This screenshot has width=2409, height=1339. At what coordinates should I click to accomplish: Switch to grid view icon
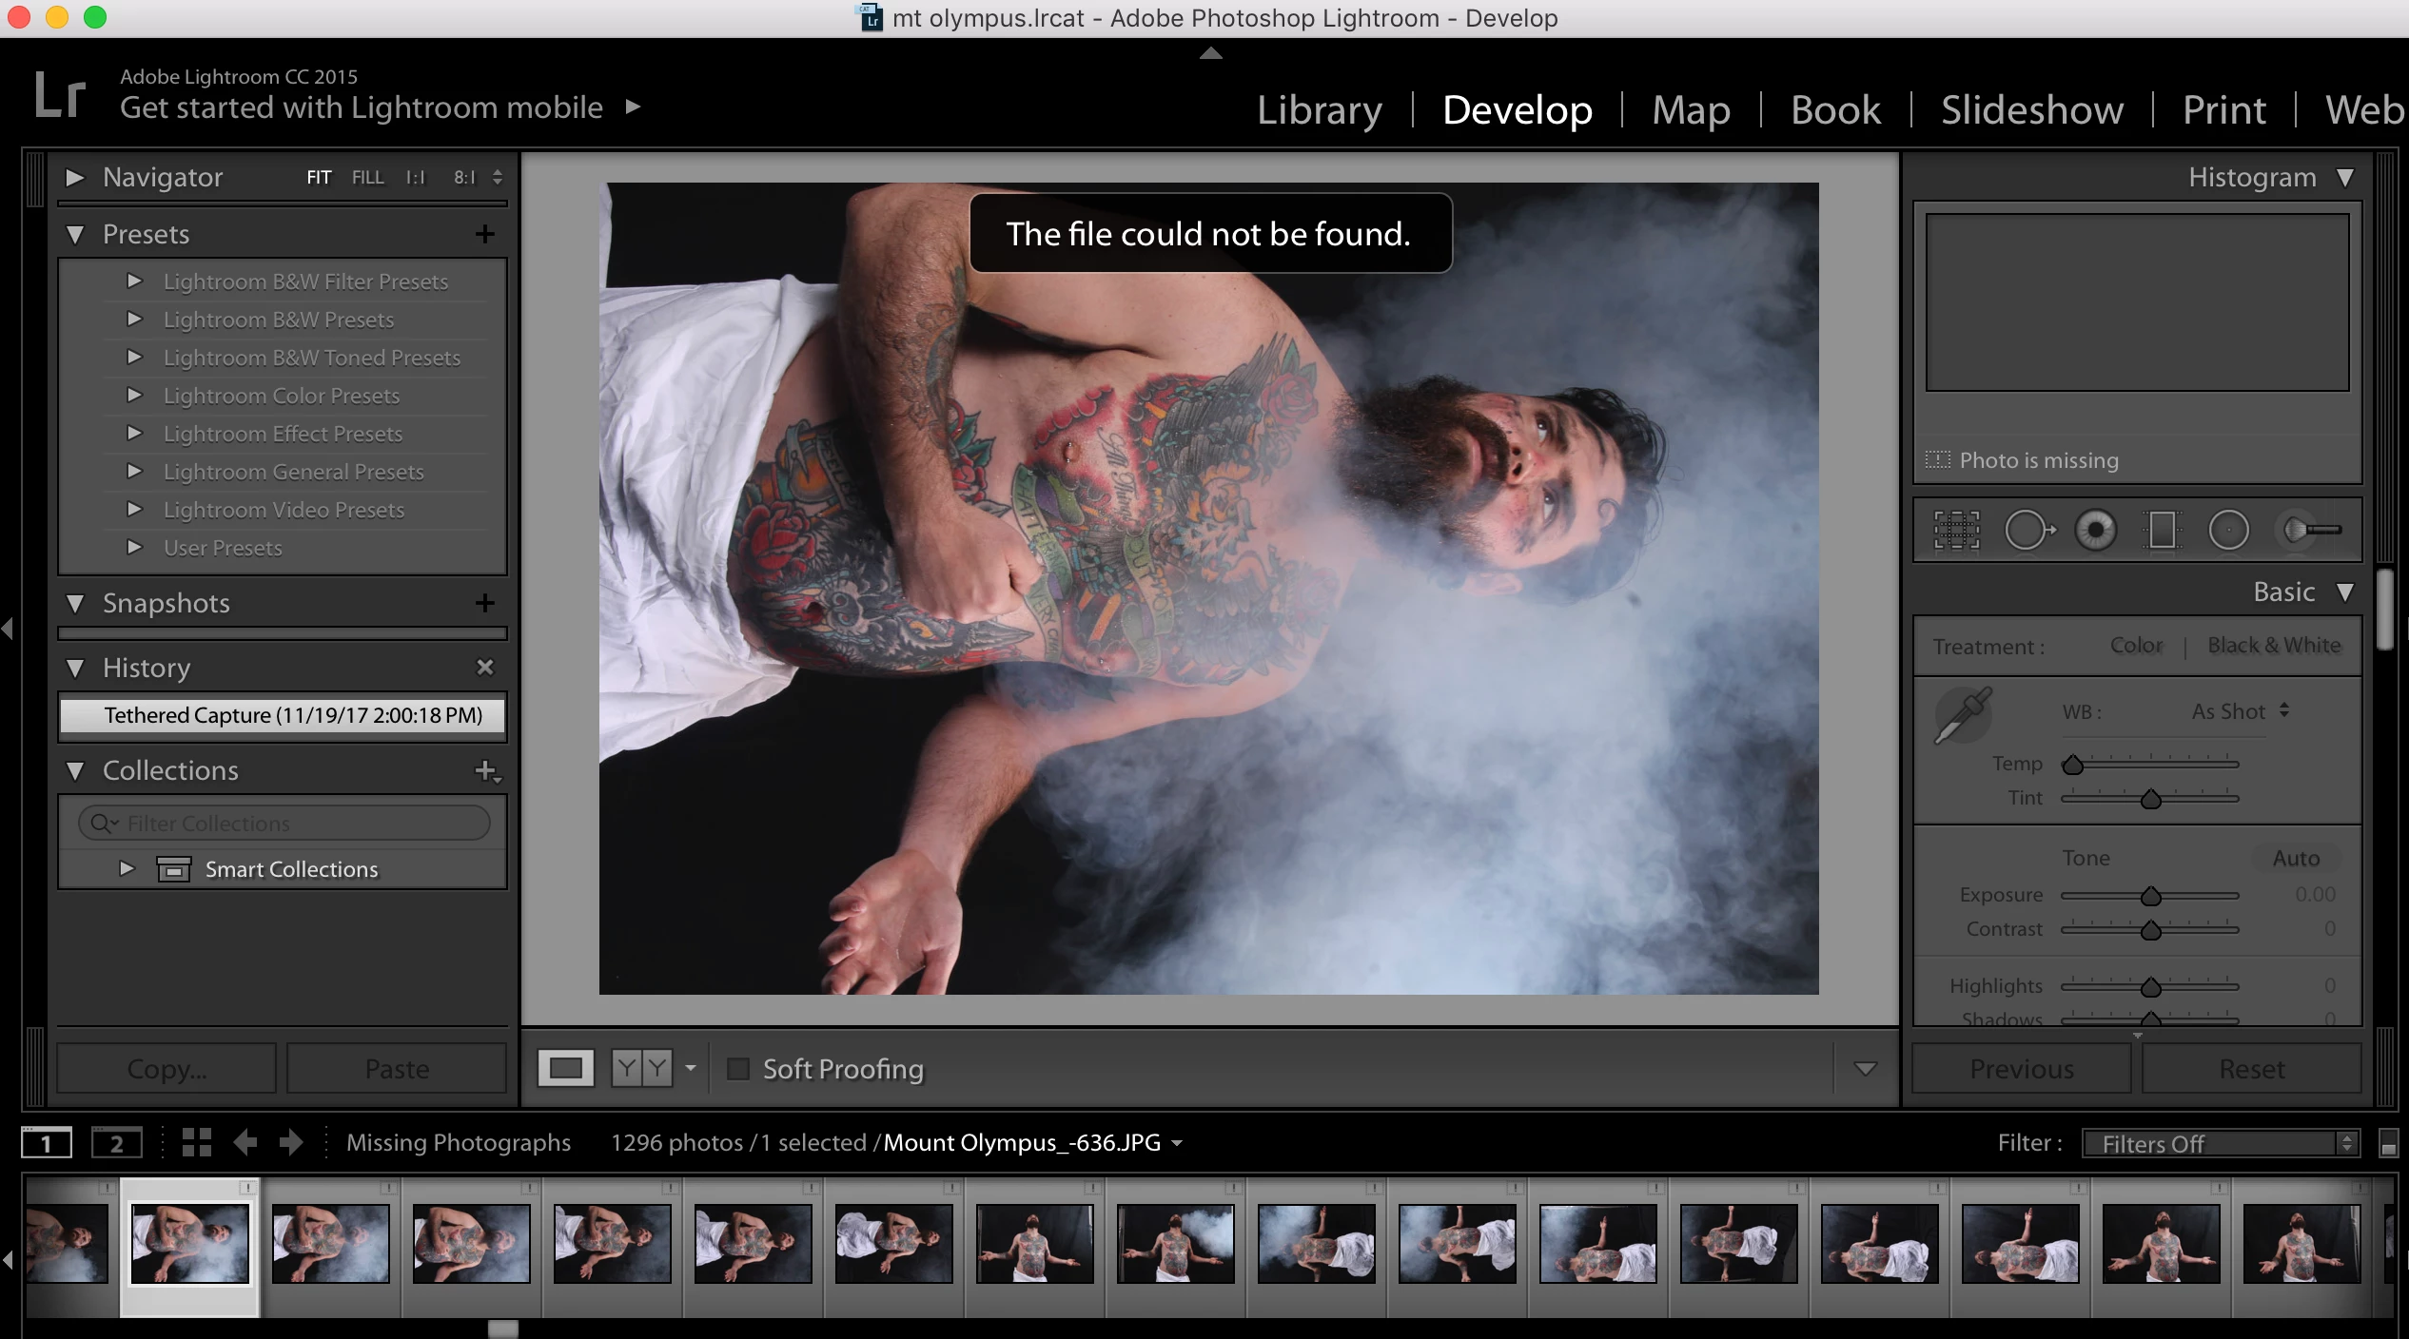click(x=196, y=1142)
